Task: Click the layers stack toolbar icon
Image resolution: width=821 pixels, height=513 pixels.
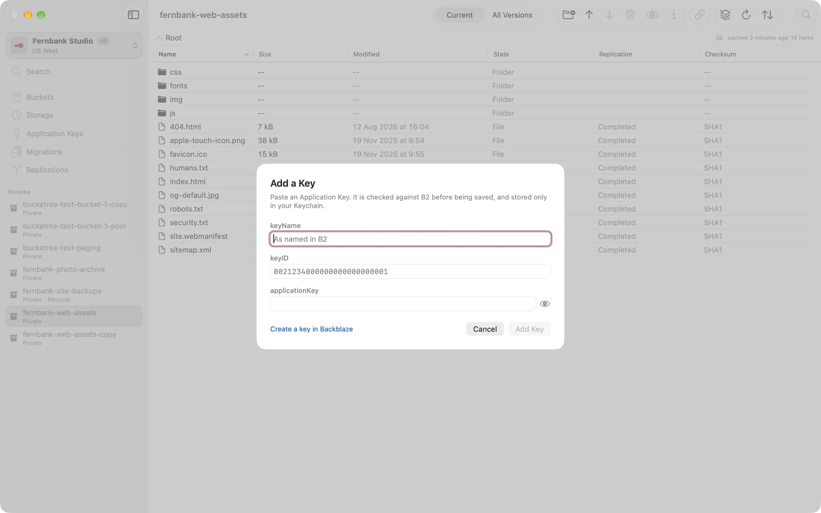Action: 725,15
